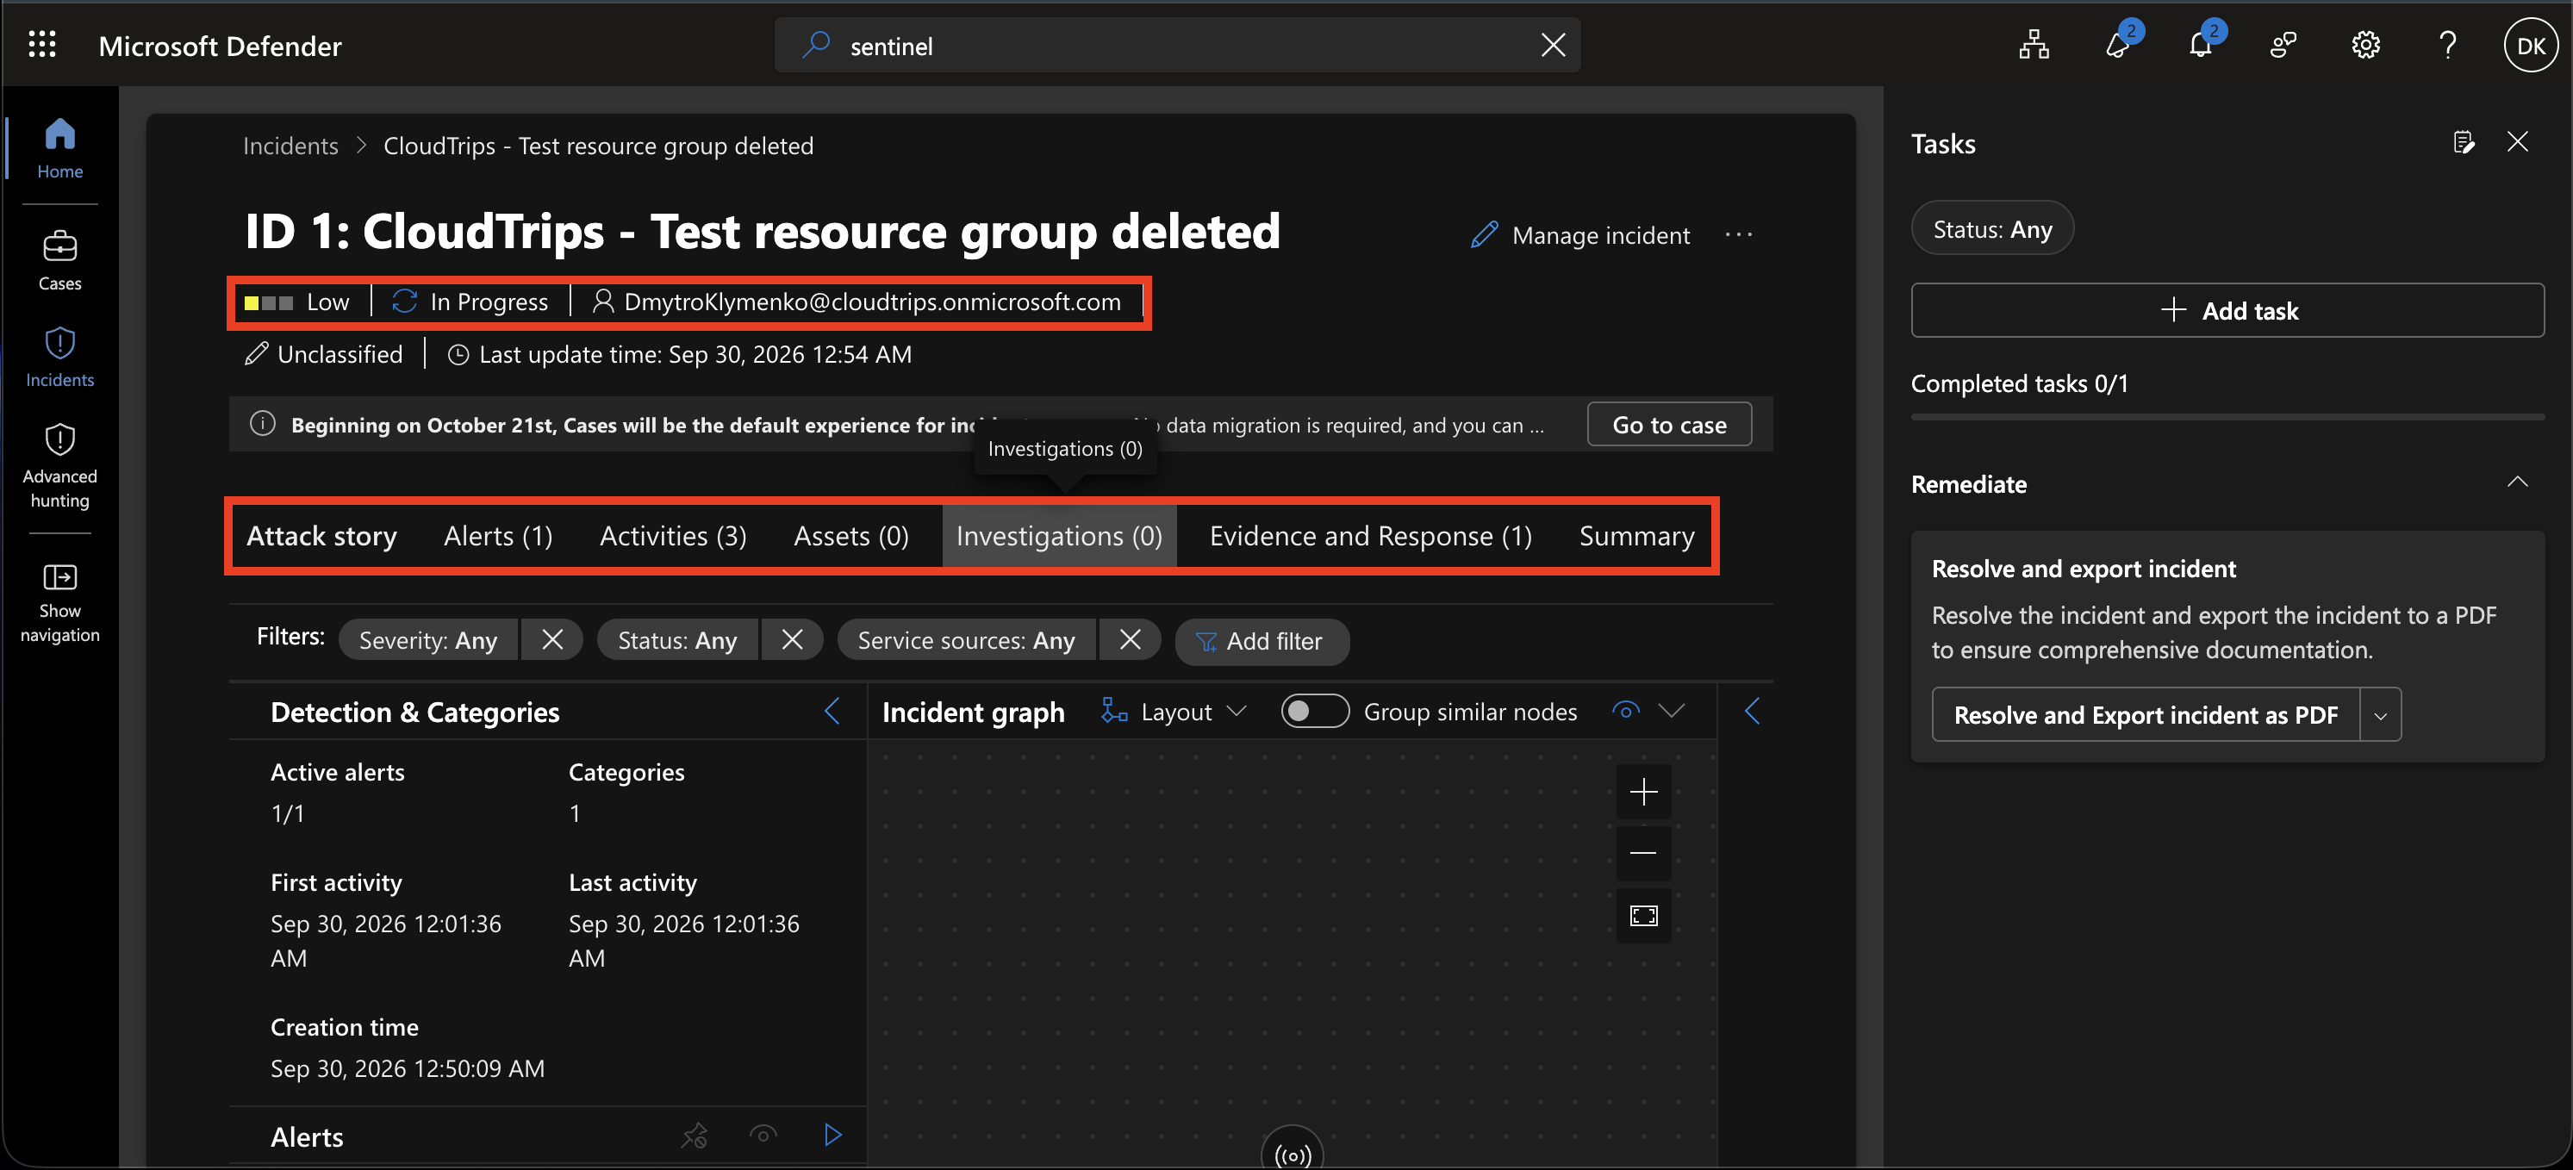The height and width of the screenshot is (1170, 2573).
Task: Click the Completed tasks progress bar
Action: (x=2227, y=416)
